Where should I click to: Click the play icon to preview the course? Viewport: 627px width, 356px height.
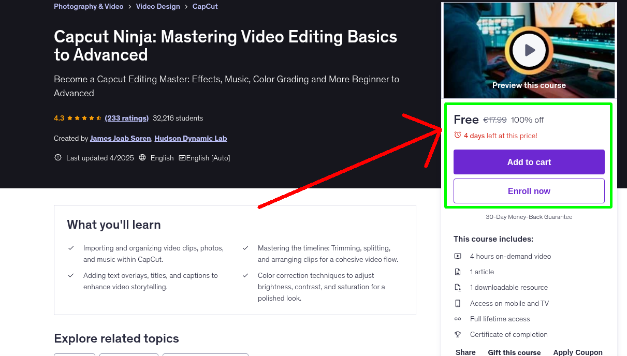coord(529,50)
